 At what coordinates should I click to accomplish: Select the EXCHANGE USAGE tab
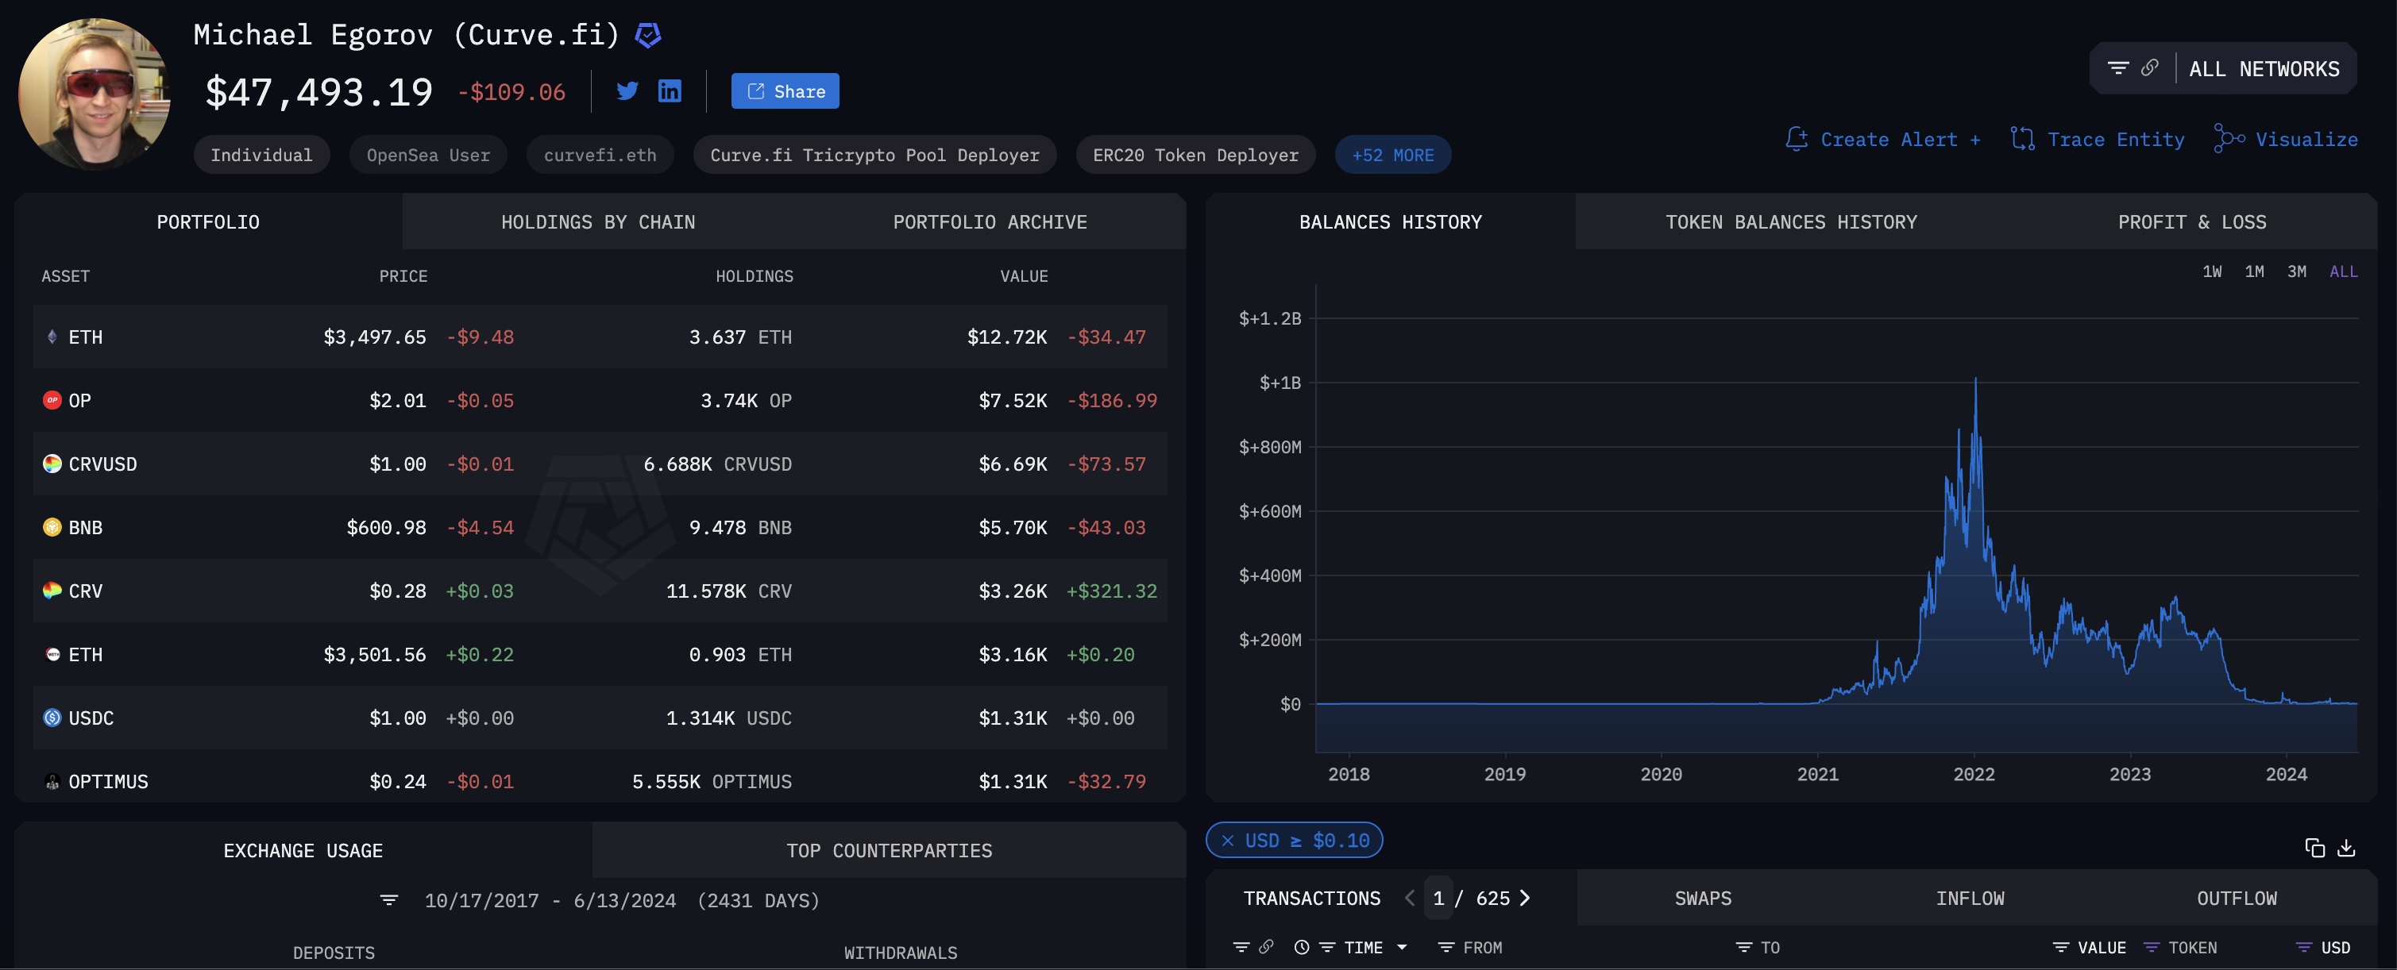click(303, 850)
